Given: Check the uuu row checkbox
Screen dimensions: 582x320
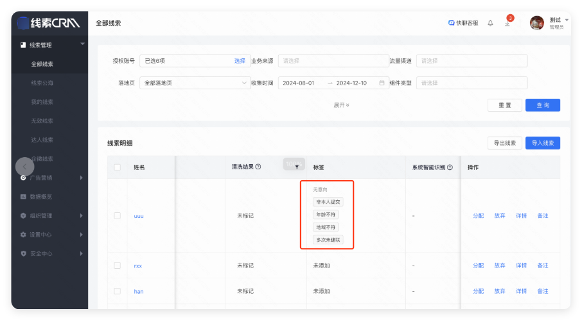Looking at the screenshot, I should point(118,215).
